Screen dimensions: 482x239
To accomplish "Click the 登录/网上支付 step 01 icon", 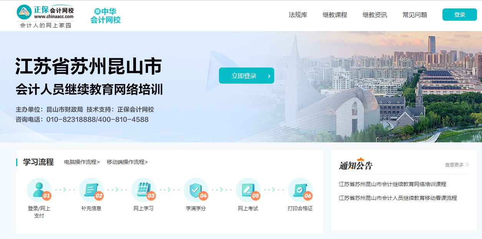I will (39, 190).
